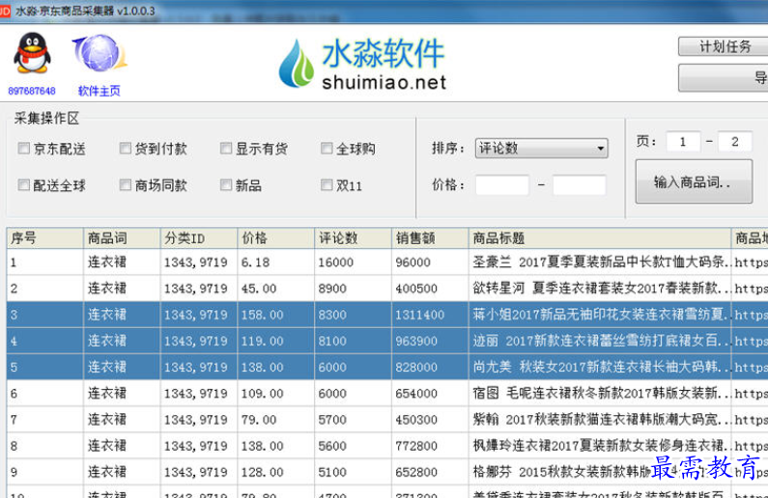Open the 软件主页 link
Screen dimensions: 768x498
tap(99, 91)
